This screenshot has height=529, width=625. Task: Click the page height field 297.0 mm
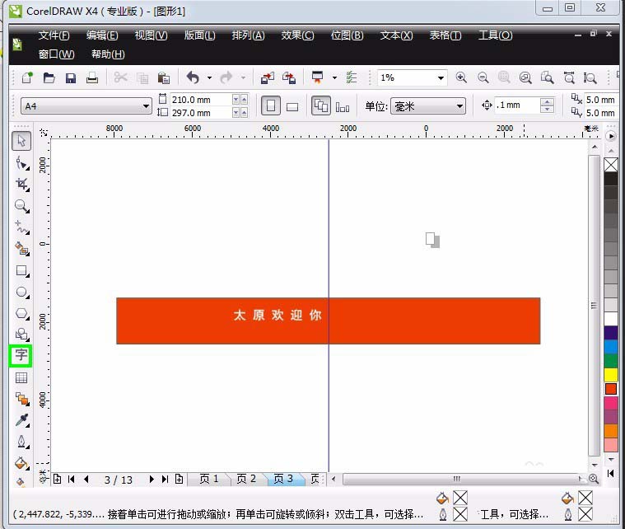200,113
